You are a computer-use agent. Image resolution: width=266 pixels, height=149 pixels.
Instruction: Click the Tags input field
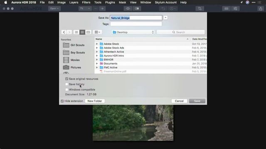point(136,24)
